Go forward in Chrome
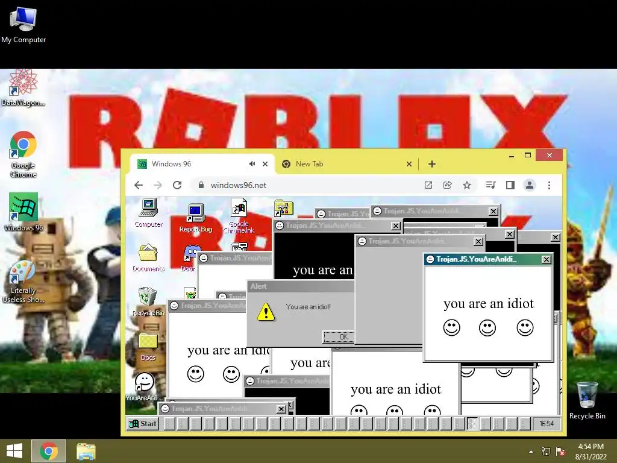The height and width of the screenshot is (463, 617). click(157, 185)
